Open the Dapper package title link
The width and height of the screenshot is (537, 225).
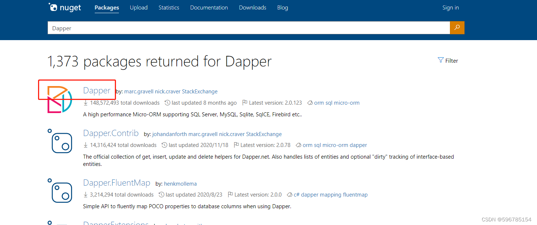click(x=97, y=90)
